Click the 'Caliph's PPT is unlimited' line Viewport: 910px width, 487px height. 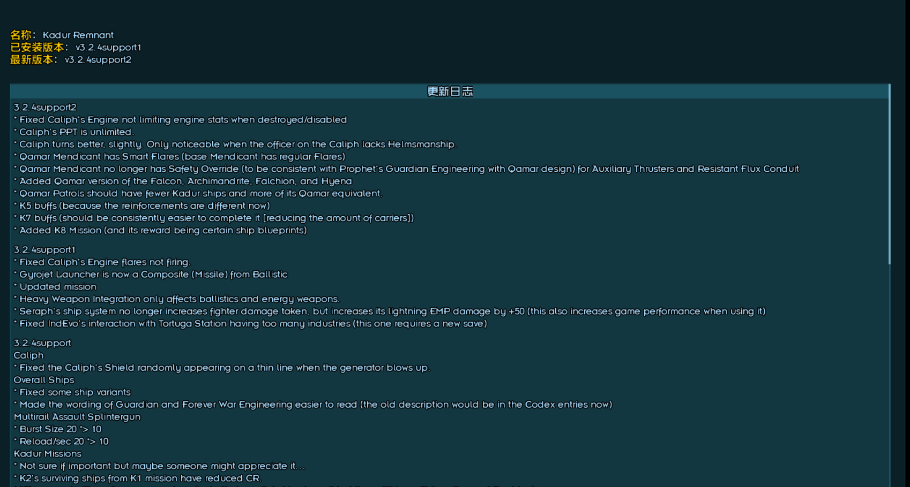click(x=74, y=132)
